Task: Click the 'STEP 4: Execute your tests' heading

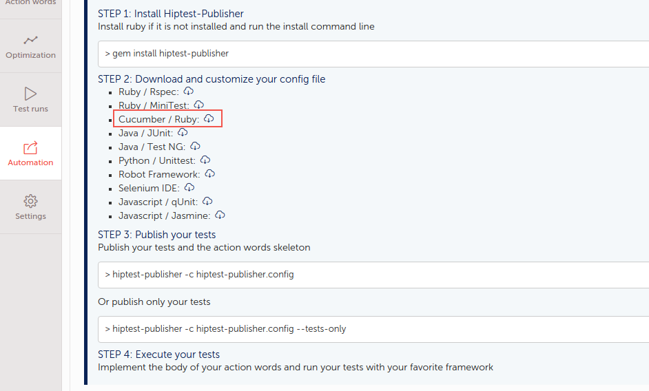Action: click(158, 355)
